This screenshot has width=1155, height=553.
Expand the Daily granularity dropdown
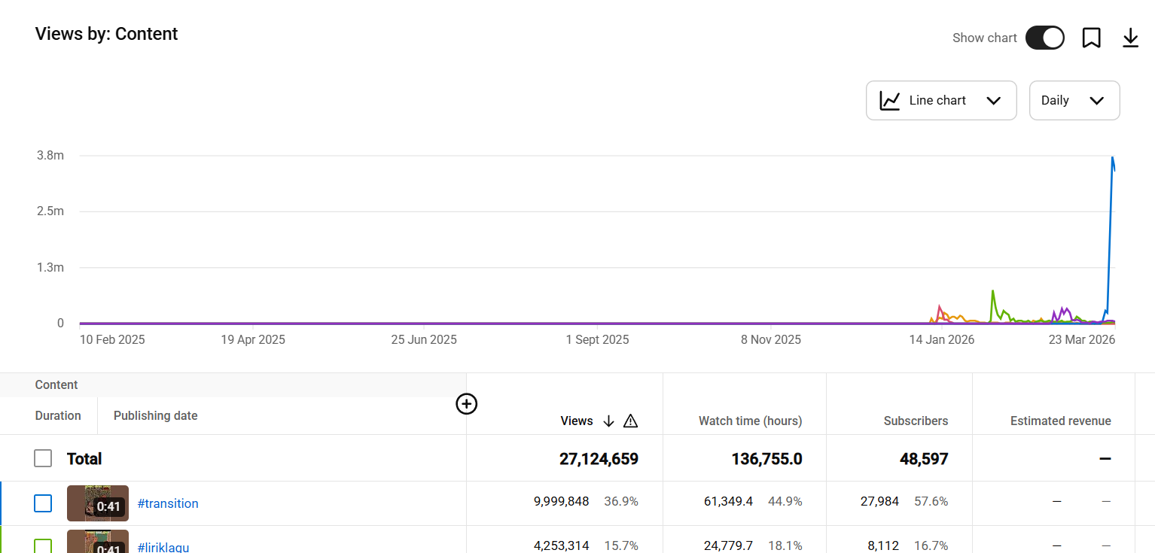click(x=1074, y=101)
